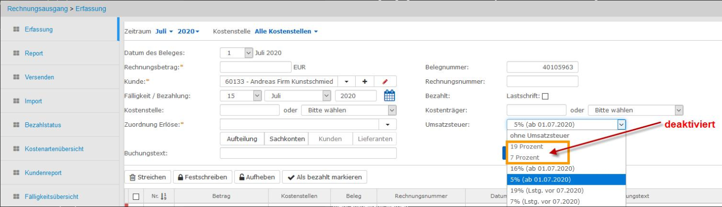Open the Kostenträger Bitte wählen dropdown

pos(635,110)
